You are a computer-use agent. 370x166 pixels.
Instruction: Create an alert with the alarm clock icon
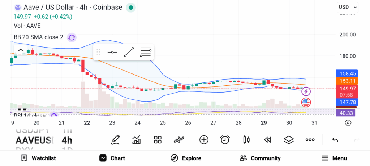225,140
